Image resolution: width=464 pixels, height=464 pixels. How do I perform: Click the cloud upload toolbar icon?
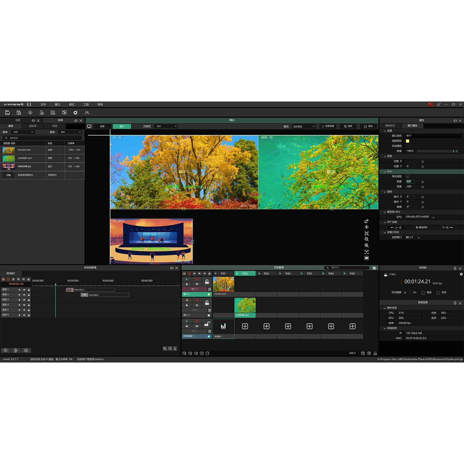(30, 113)
